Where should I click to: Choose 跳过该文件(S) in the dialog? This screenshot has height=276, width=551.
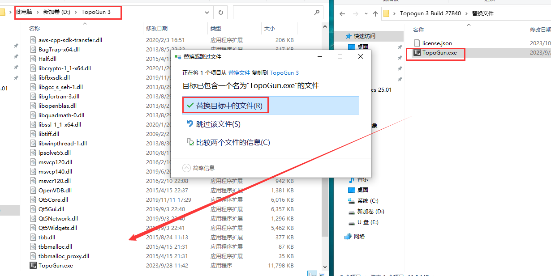pyautogui.click(x=271, y=124)
